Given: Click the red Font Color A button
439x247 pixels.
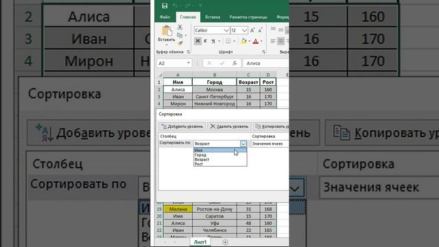Looking at the screenshot, I should [x=255, y=41].
